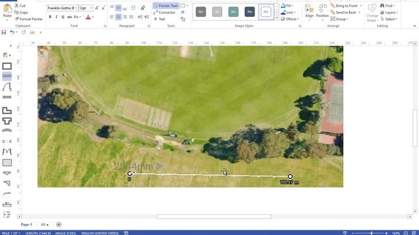Apply the teal Abc shape style

(233, 12)
